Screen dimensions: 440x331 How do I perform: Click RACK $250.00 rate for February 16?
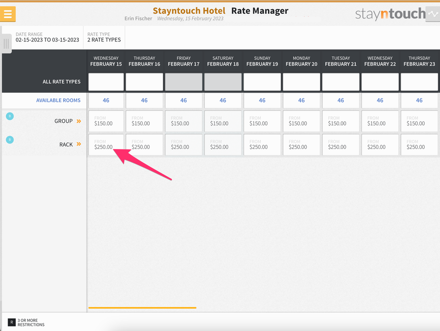click(x=144, y=145)
